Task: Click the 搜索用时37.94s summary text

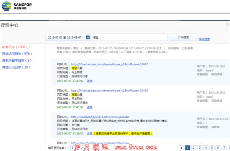Action: [157, 52]
